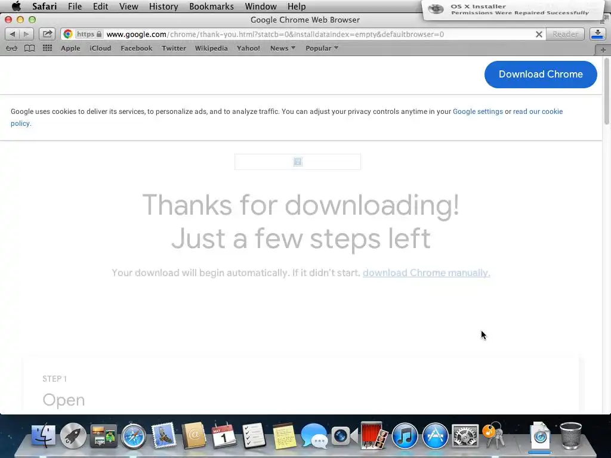Image resolution: width=611 pixels, height=458 pixels.
Task: Open Photo Booth in the Dock
Action: [x=374, y=435]
